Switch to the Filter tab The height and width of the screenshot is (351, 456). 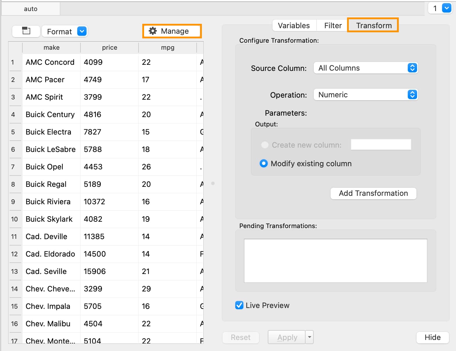point(333,26)
